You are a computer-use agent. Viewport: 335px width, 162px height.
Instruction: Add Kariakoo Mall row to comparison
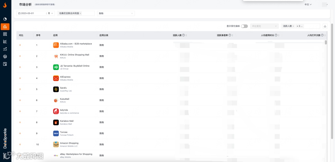coord(20,122)
